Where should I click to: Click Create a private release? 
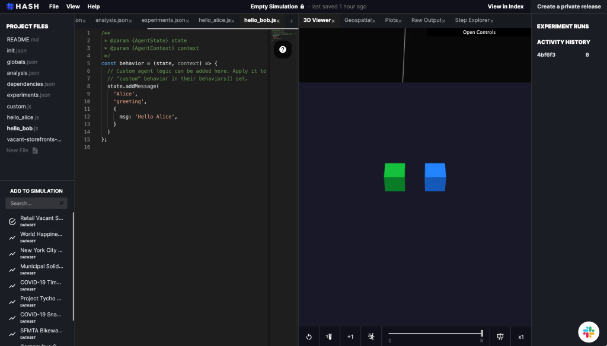[x=568, y=7]
